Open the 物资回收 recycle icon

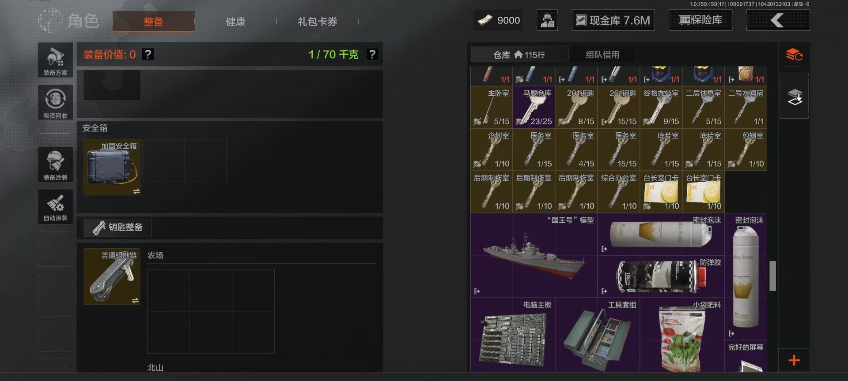(x=55, y=103)
